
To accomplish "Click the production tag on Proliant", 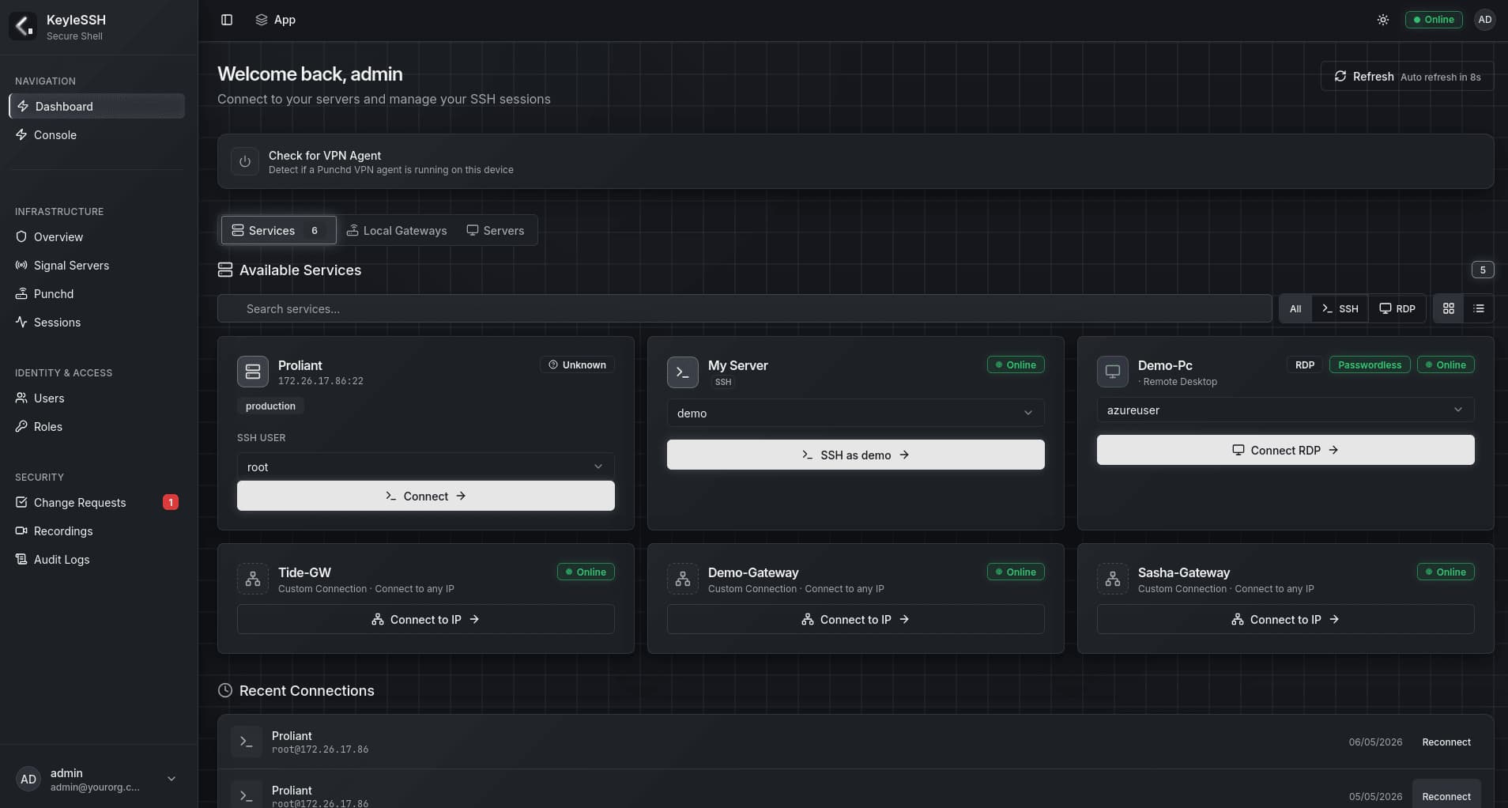I will pos(270,406).
